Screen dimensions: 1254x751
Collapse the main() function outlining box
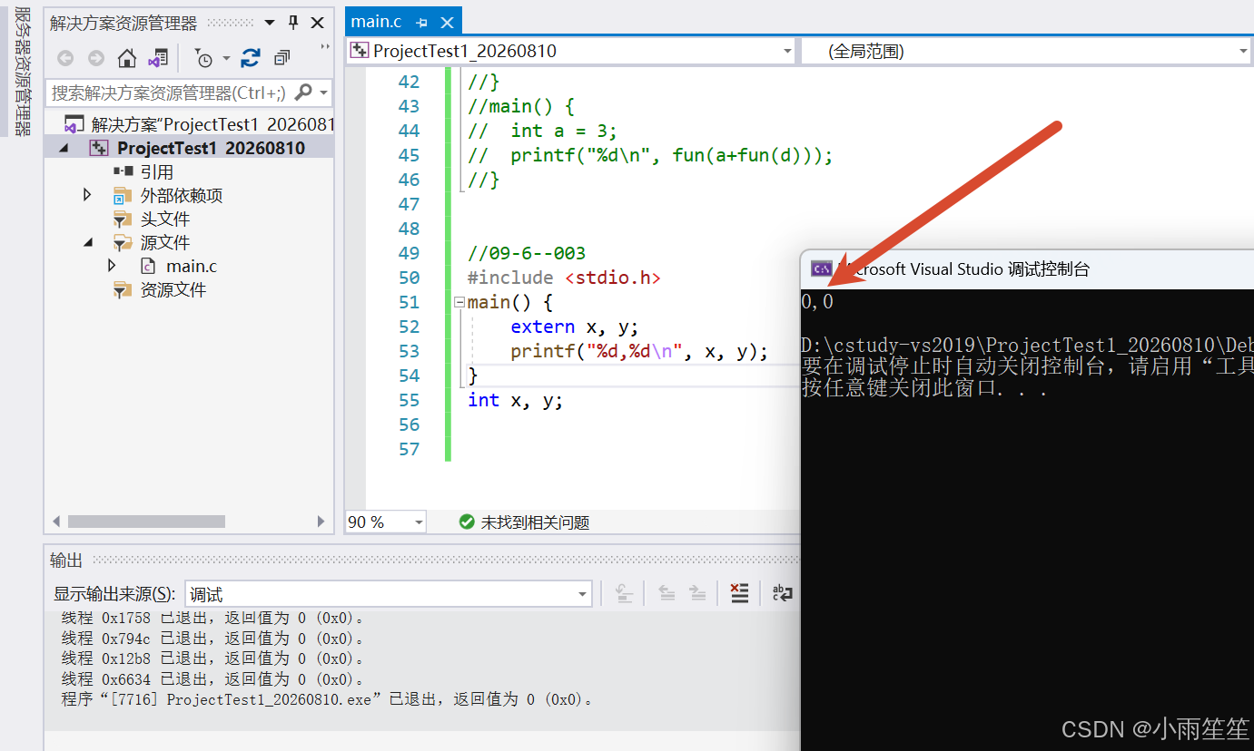tap(459, 302)
